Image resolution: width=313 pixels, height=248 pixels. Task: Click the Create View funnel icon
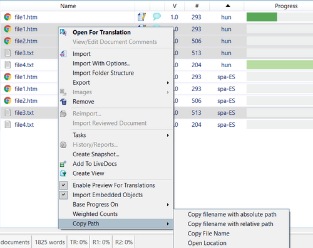63,173
